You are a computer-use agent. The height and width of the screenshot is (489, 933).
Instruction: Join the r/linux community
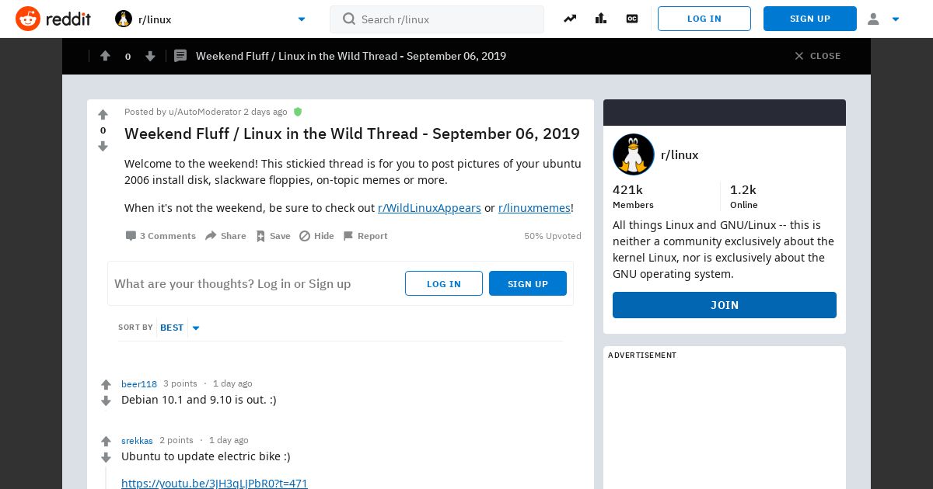725,305
